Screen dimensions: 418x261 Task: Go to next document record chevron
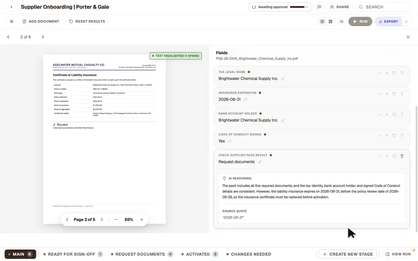tap(43, 37)
